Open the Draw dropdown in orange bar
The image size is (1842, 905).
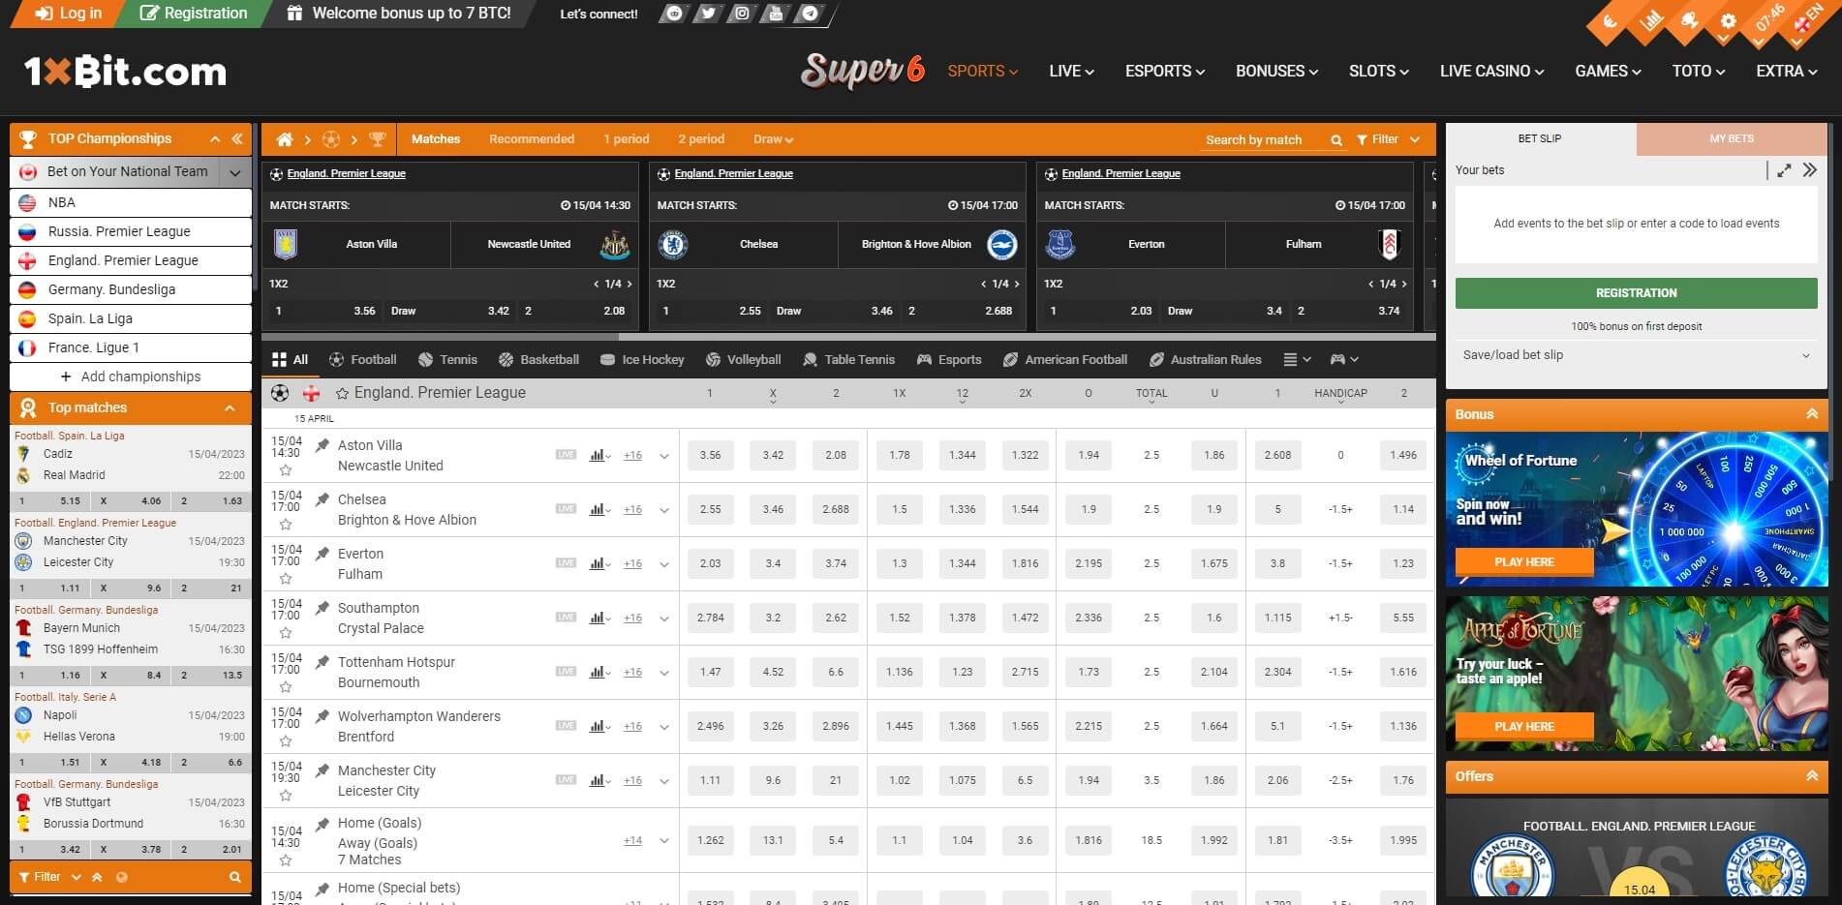pos(773,139)
